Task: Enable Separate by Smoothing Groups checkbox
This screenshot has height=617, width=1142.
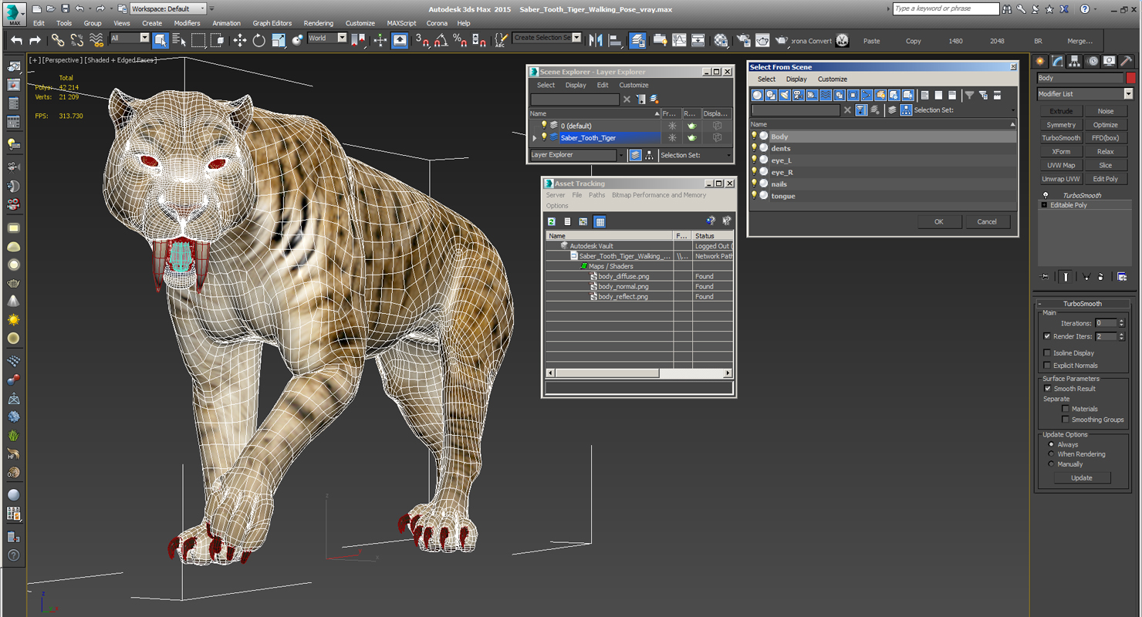Action: pyautogui.click(x=1066, y=420)
